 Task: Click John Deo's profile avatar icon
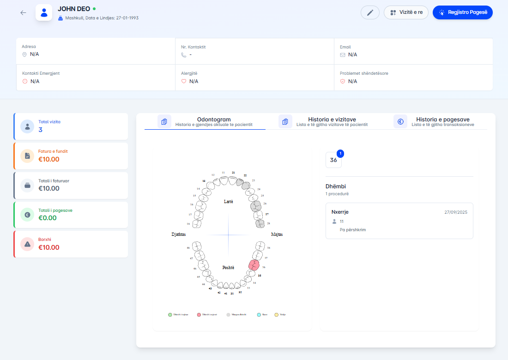click(44, 13)
